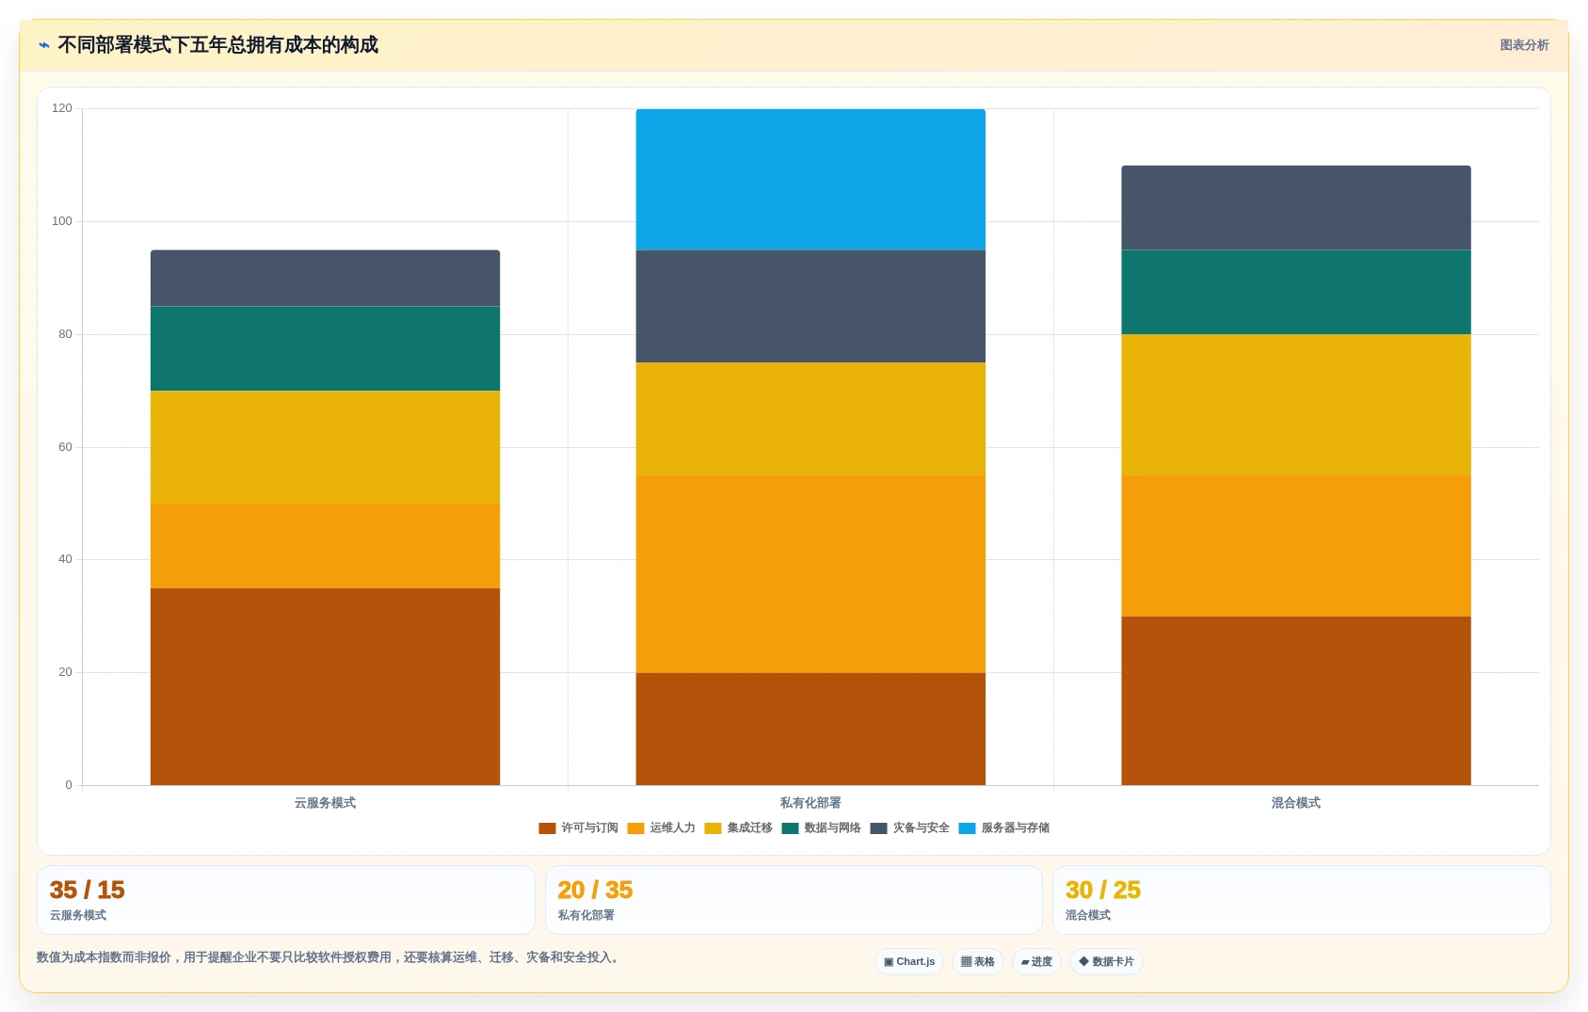Click the 服务器与存储 legend label
Screen dimensions: 1588x1012
(x=1015, y=828)
